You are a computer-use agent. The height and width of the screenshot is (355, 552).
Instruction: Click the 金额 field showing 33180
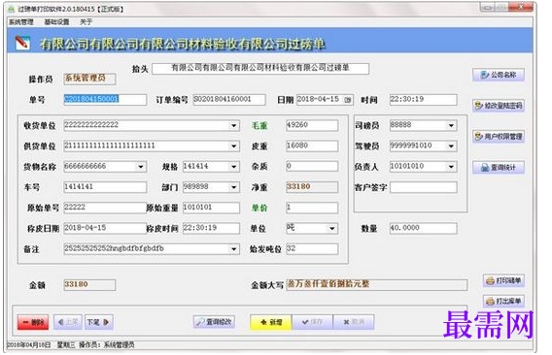(x=89, y=285)
